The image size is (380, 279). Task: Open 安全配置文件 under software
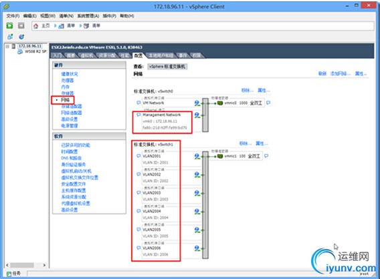[74, 184]
